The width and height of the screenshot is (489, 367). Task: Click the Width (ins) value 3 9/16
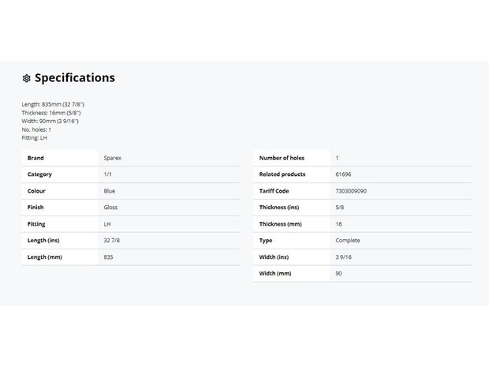343,257
